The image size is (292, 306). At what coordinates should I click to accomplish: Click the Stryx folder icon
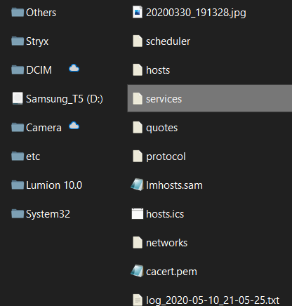coord(18,41)
